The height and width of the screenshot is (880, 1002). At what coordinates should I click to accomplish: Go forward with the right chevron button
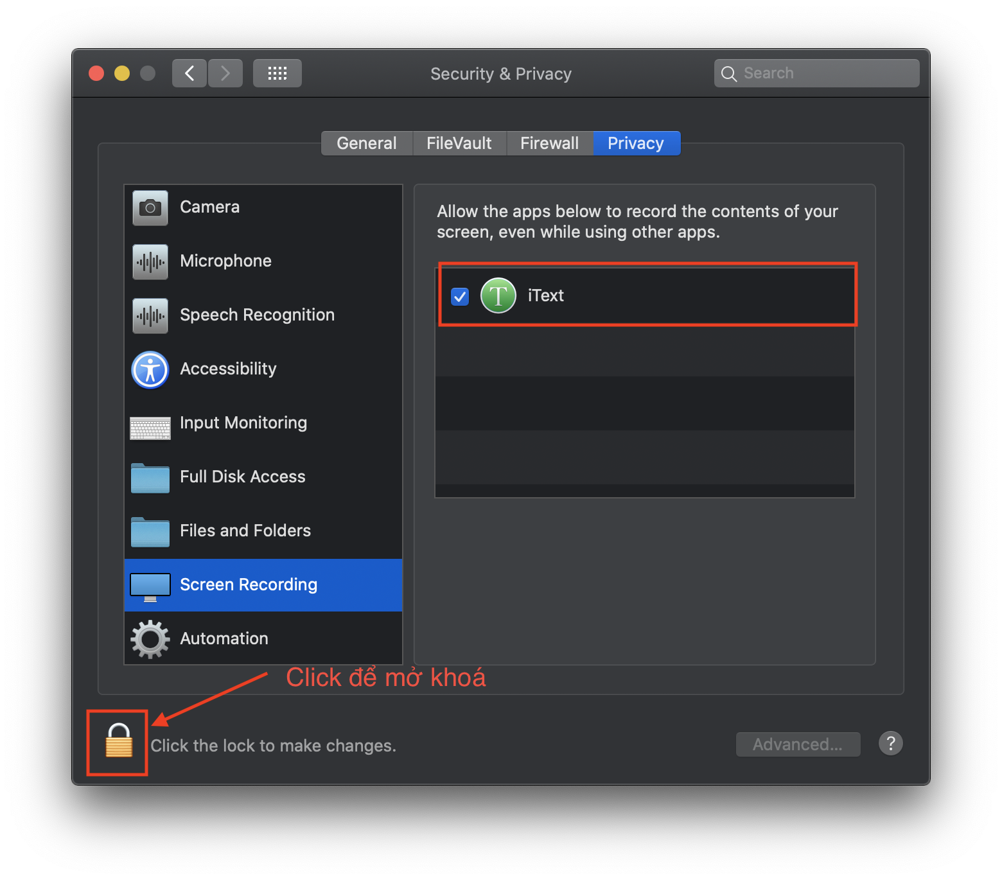pyautogui.click(x=225, y=73)
